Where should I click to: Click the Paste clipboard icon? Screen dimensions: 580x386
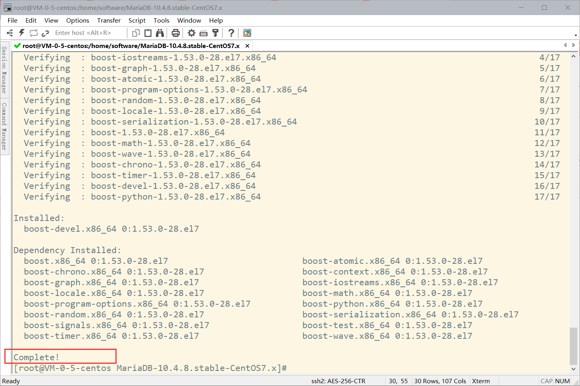coord(148,33)
